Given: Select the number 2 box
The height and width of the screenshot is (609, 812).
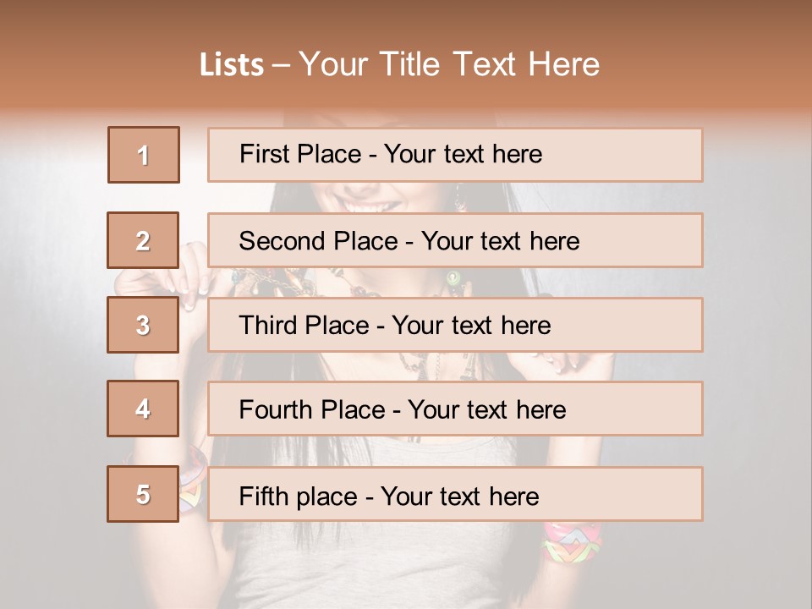Looking at the screenshot, I should (x=143, y=240).
